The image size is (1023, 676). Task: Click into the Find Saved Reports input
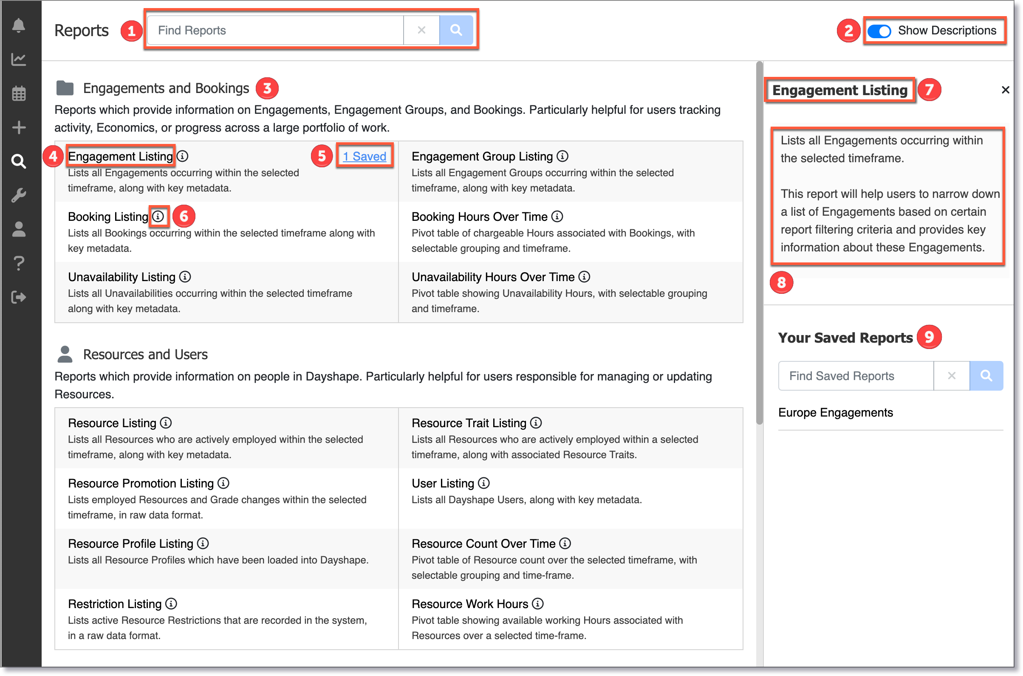(x=856, y=376)
